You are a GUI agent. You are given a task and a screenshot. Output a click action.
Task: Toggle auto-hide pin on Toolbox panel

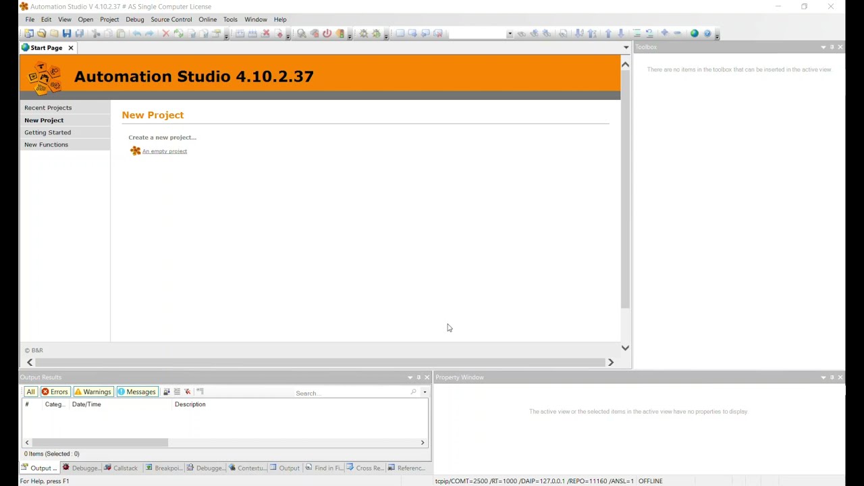832,47
